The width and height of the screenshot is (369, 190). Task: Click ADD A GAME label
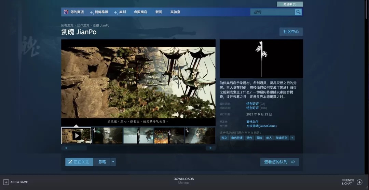pyautogui.click(x=19, y=182)
